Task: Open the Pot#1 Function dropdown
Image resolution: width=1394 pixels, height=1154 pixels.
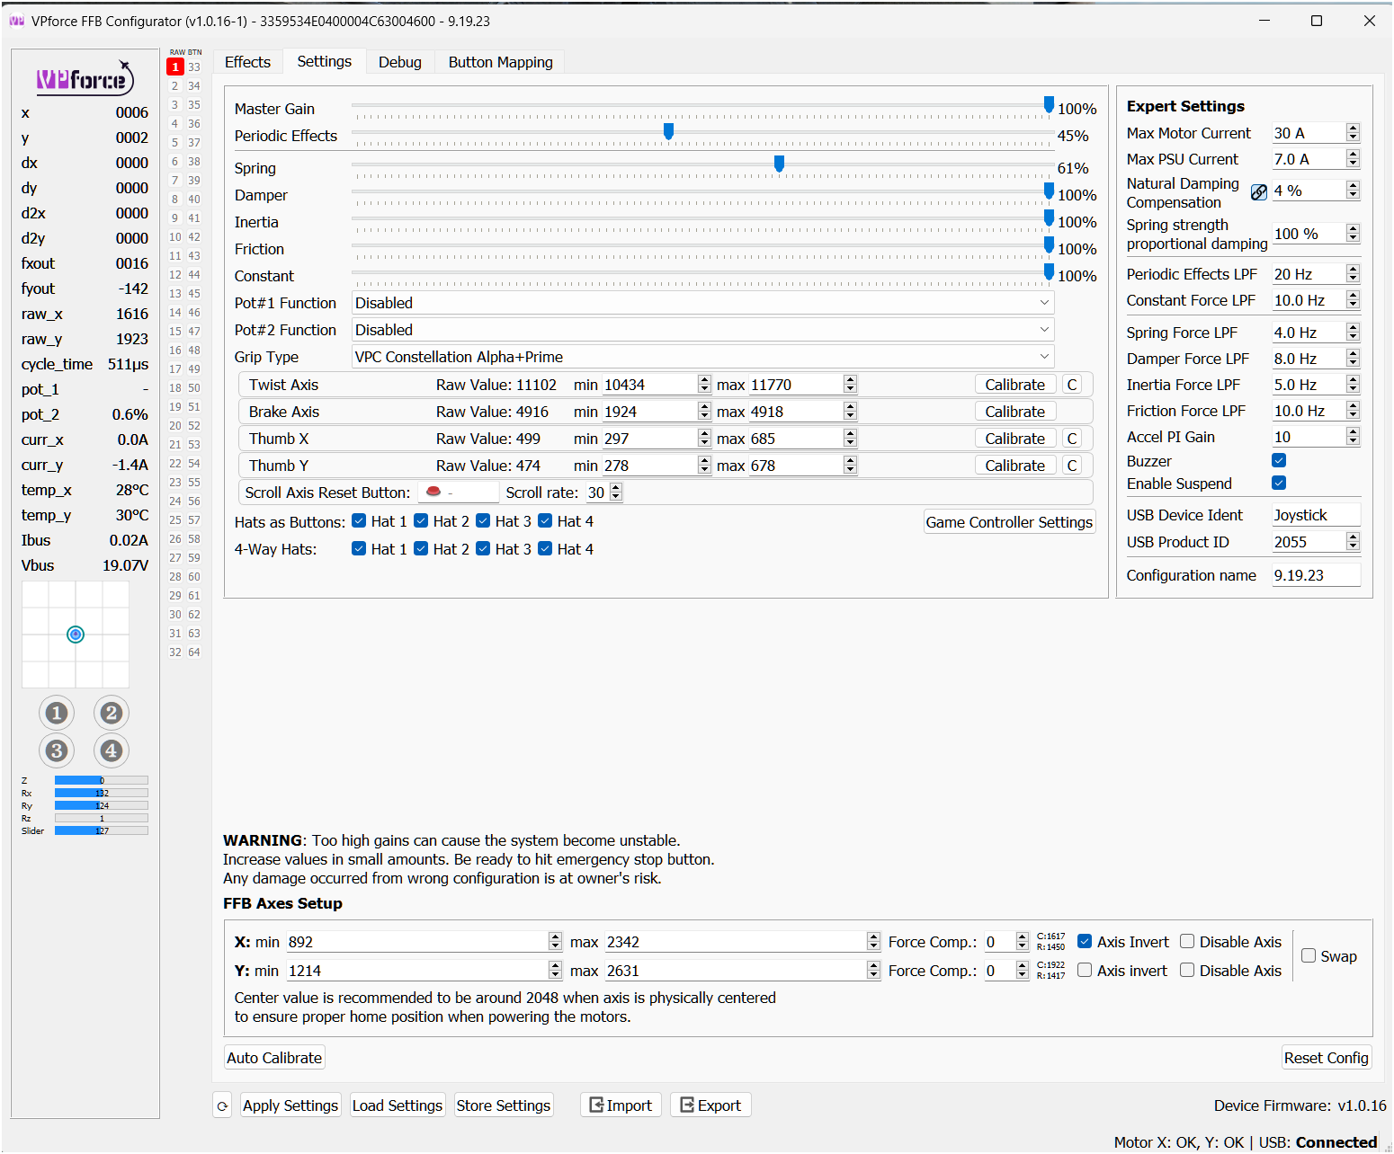Action: tap(701, 303)
